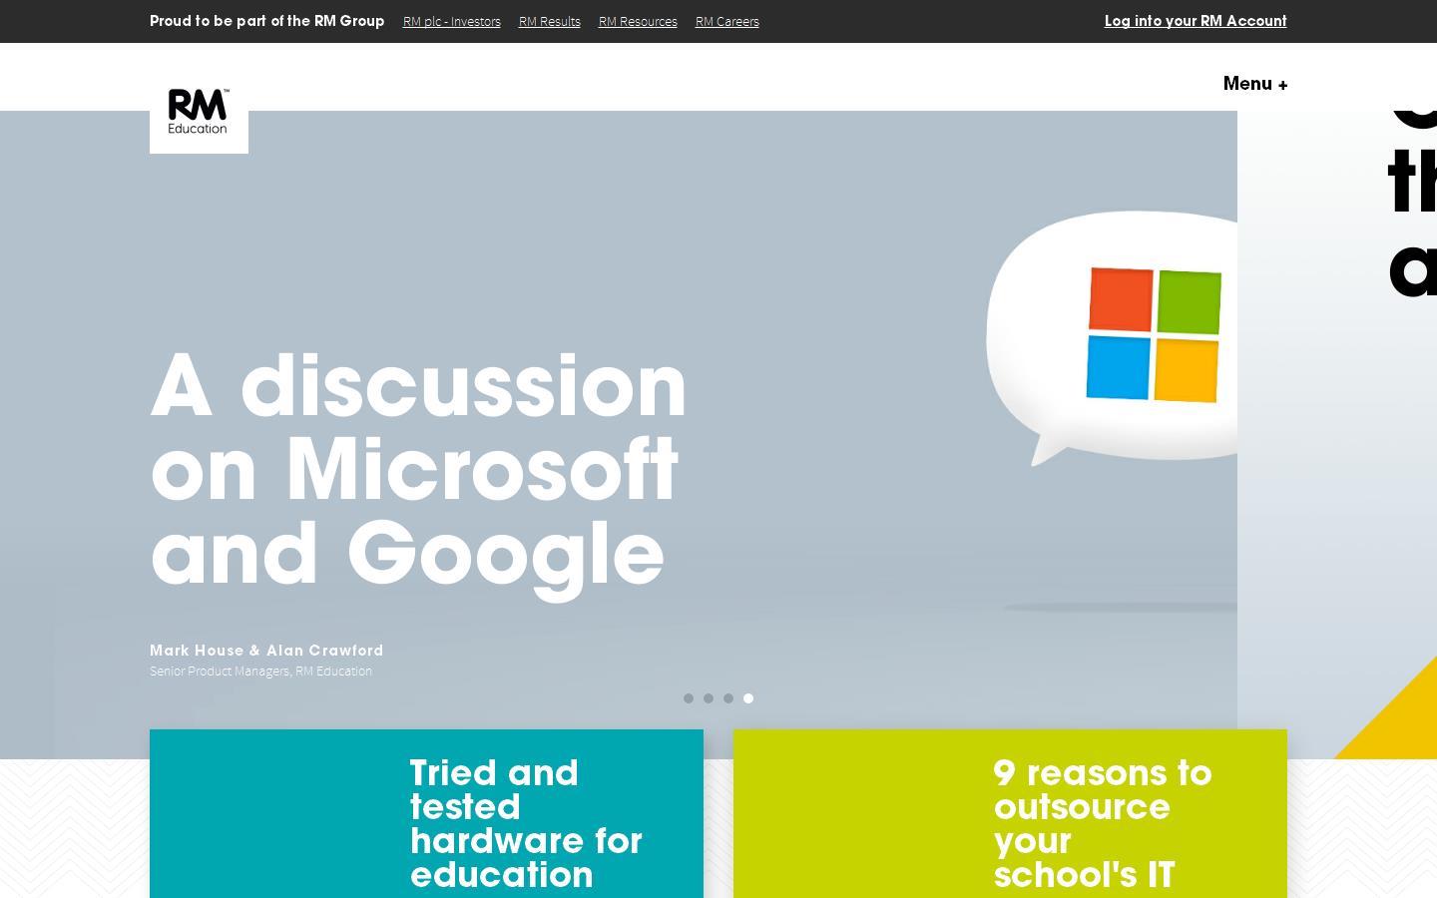Click 'Proud to be part of the RM Group' text
The height and width of the screenshot is (898, 1437).
click(266, 21)
